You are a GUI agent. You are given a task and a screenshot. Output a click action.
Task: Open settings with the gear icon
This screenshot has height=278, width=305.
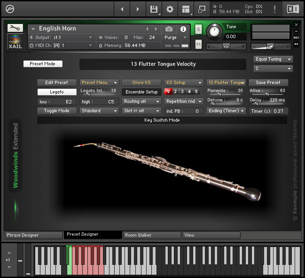pyautogui.click(x=170, y=9)
